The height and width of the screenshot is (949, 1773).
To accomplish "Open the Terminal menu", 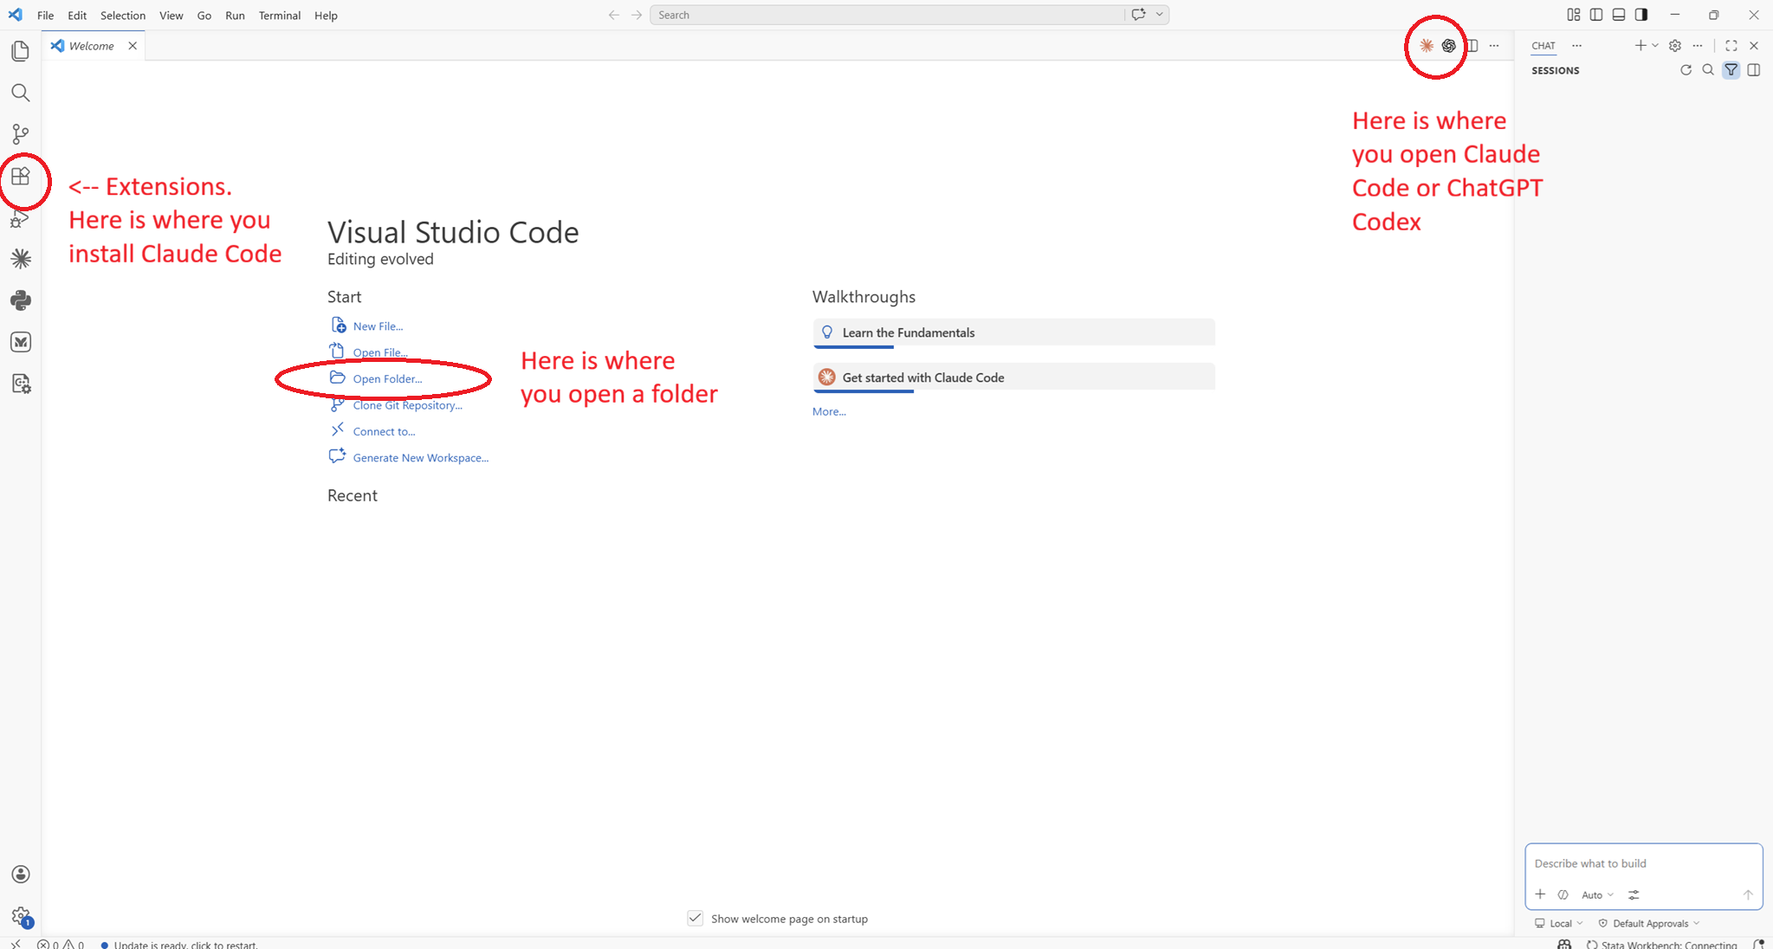I will pos(279,15).
